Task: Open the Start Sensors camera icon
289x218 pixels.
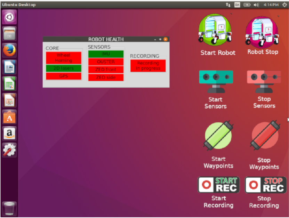Action: tap(216, 81)
